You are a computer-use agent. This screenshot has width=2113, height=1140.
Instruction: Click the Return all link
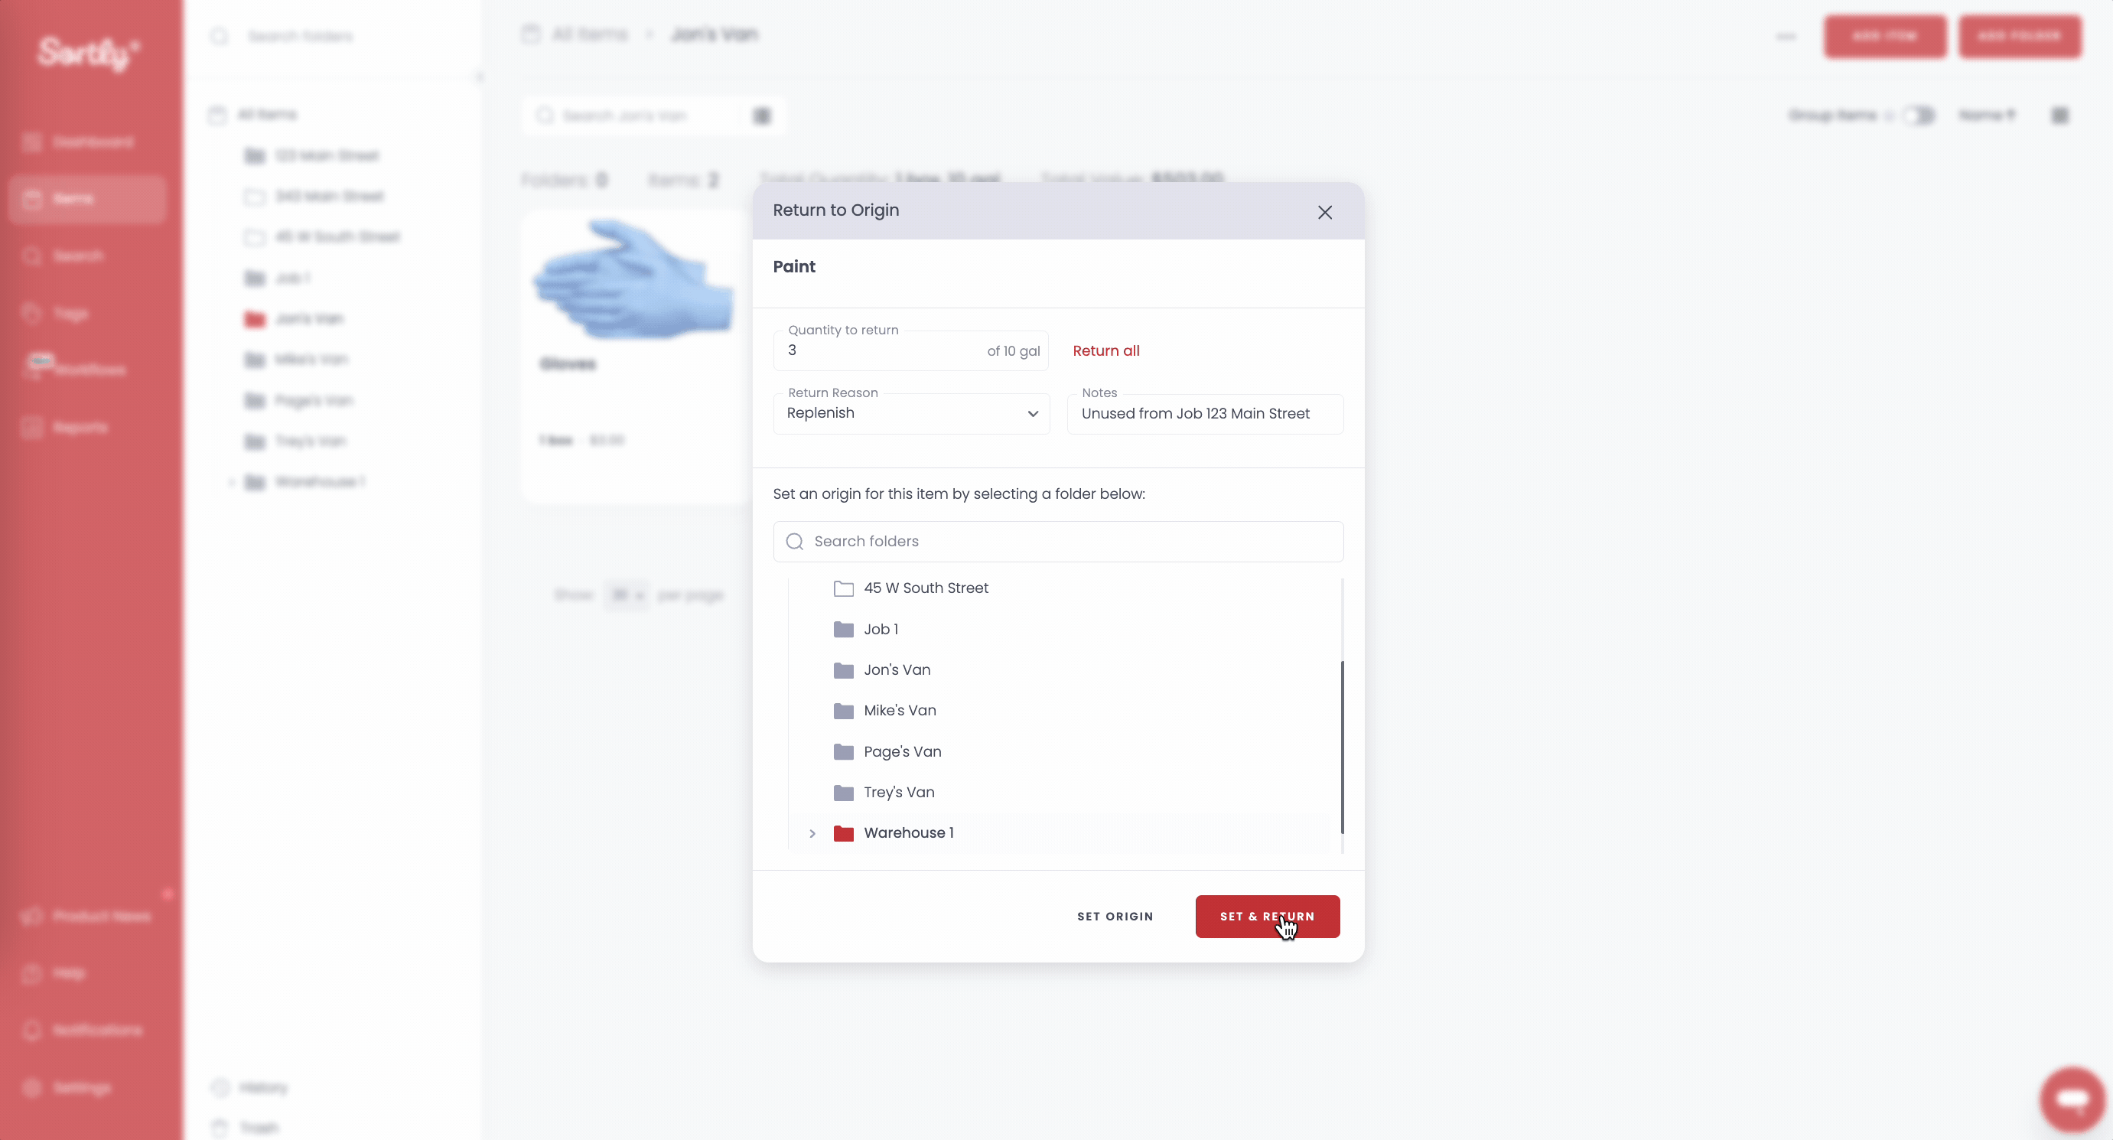[1105, 351]
